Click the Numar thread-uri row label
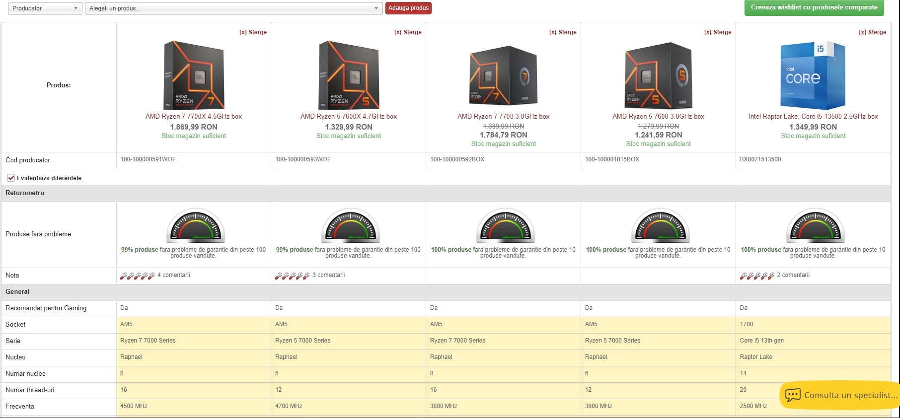The width and height of the screenshot is (900, 418). tap(30, 390)
